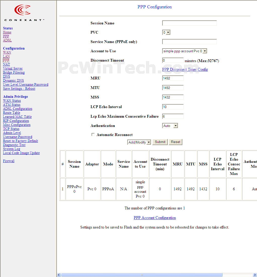Open the Dynamic DNS link
The height and width of the screenshot is (277, 257).
click(13, 80)
